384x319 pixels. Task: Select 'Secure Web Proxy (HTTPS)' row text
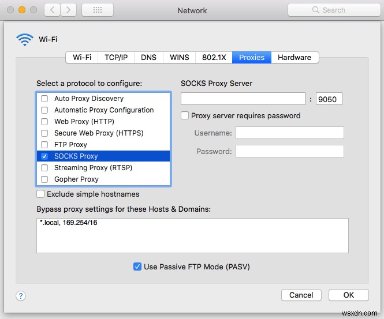point(99,133)
